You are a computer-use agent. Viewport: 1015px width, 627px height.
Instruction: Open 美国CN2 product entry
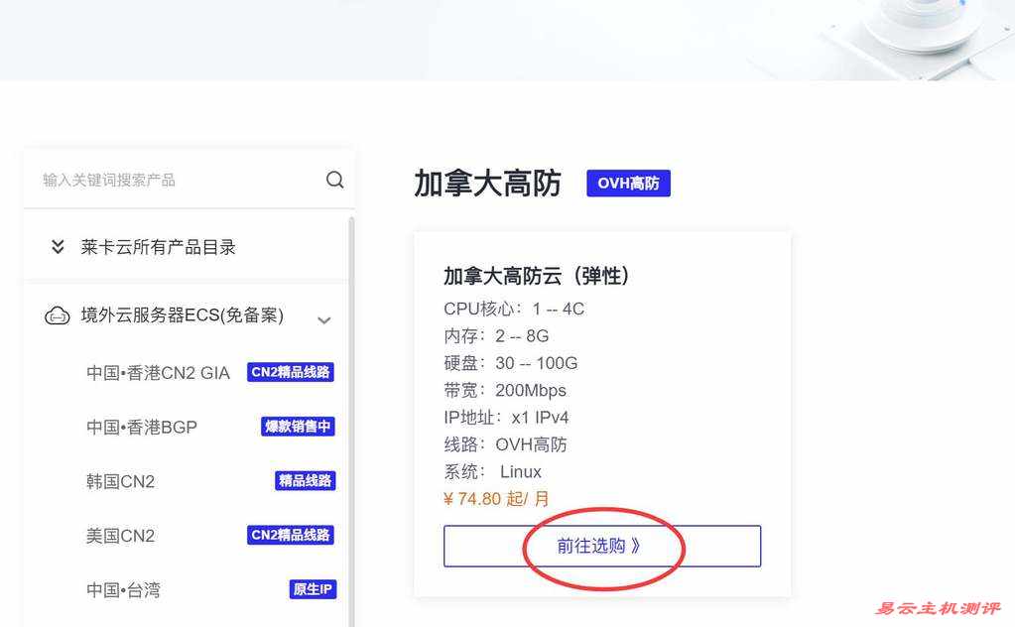(x=120, y=536)
